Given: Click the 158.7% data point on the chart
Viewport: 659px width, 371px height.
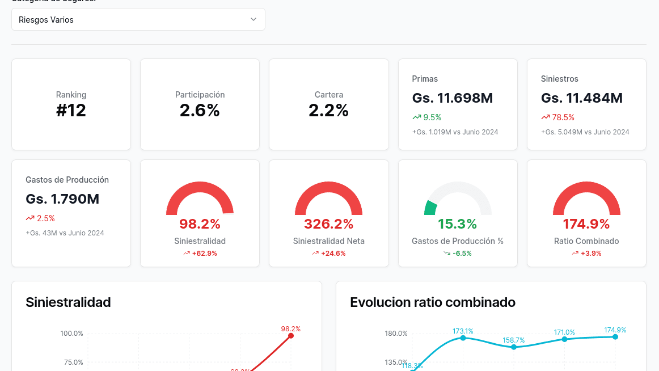Looking at the screenshot, I should pyautogui.click(x=514, y=347).
